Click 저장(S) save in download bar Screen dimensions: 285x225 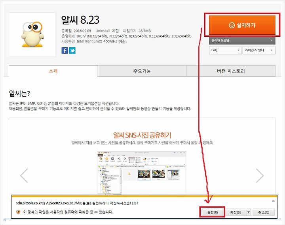(x=236, y=212)
